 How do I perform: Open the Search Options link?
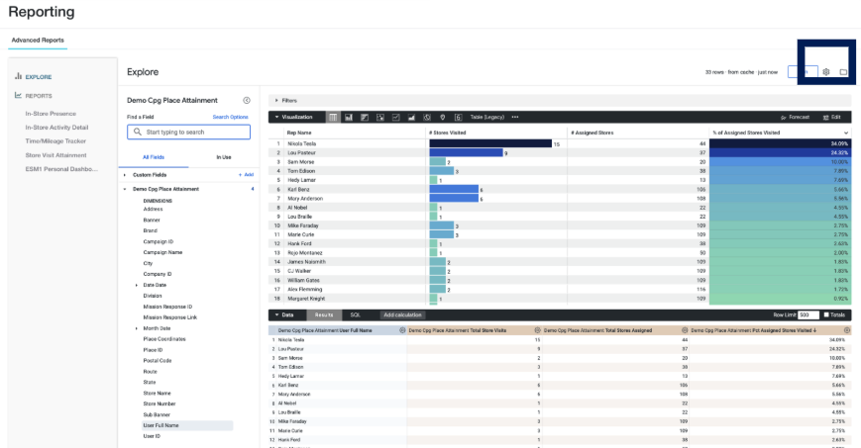(x=231, y=117)
